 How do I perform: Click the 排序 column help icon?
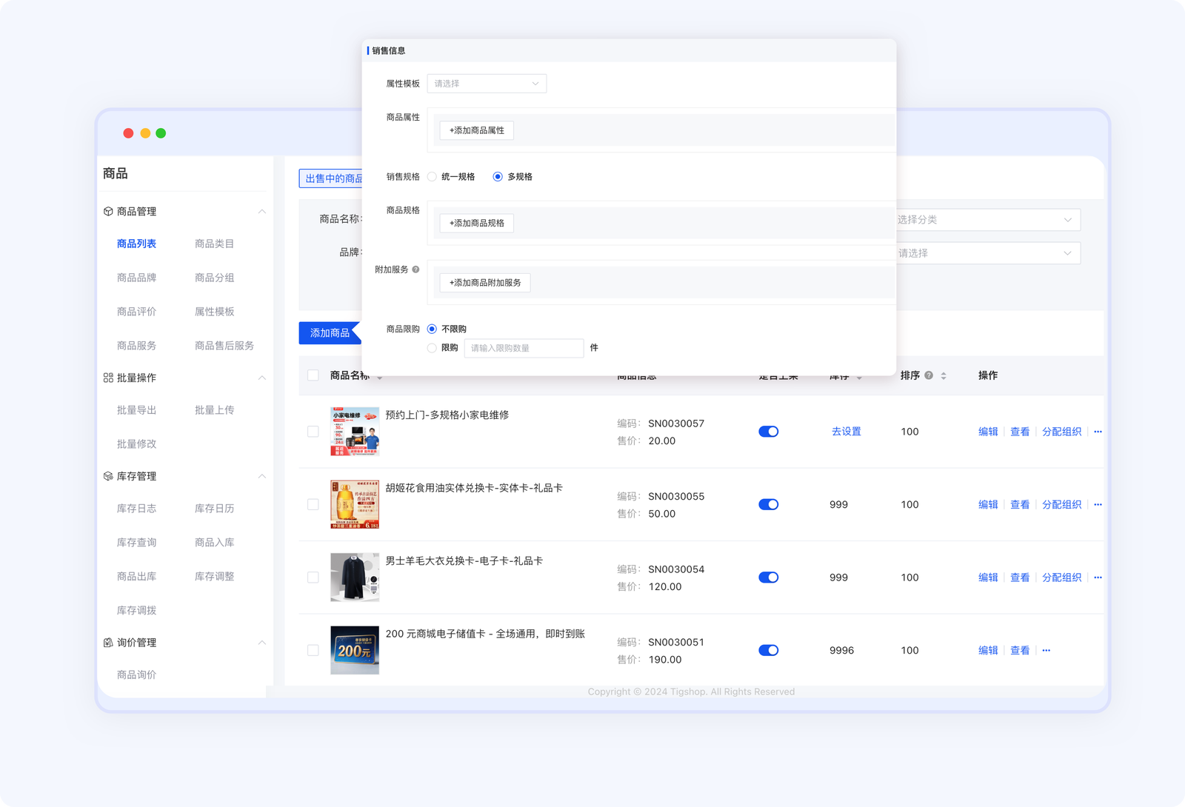(x=929, y=375)
